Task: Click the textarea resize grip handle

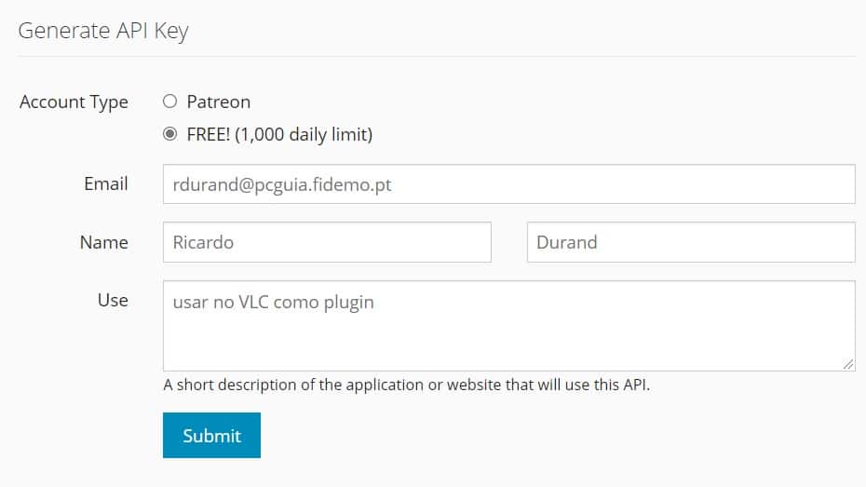Action: coord(848,364)
